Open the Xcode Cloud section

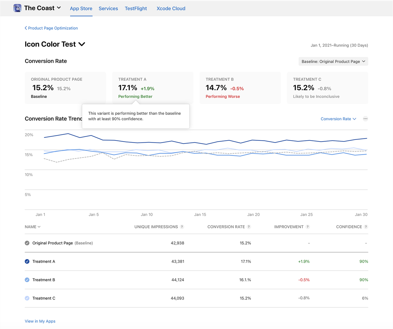click(171, 8)
